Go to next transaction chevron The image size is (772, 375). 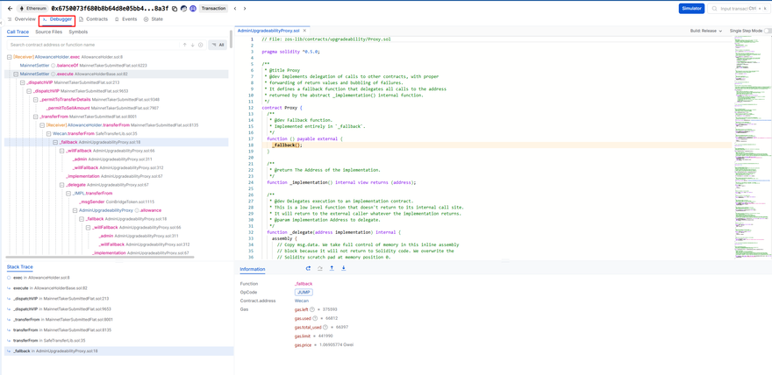(245, 9)
